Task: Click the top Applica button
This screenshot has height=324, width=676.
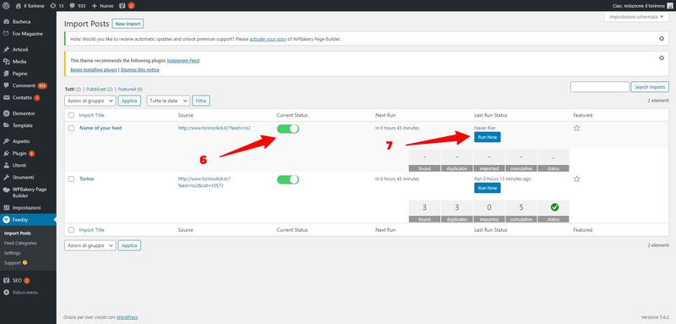Action: 129,101
